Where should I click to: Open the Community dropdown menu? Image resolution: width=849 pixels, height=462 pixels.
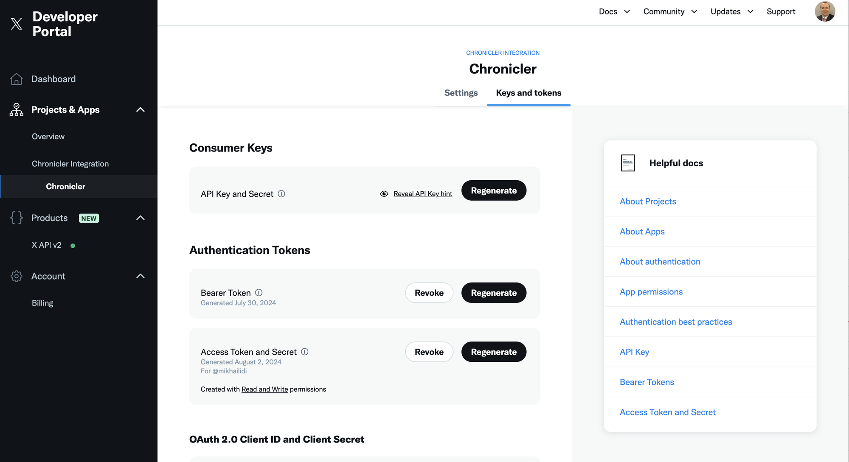point(670,11)
